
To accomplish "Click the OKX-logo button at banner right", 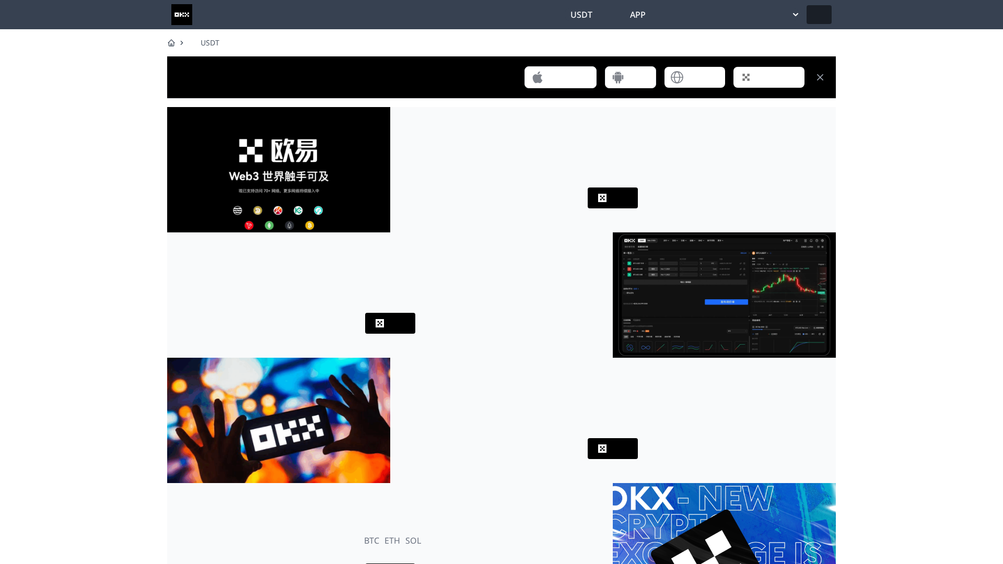I will [768, 77].
